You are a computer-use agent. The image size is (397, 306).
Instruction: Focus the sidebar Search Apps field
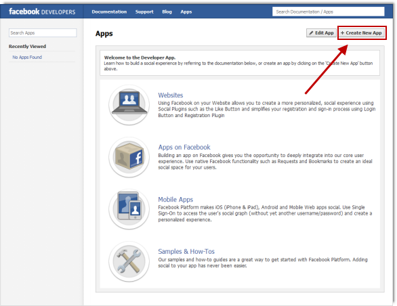pos(43,33)
